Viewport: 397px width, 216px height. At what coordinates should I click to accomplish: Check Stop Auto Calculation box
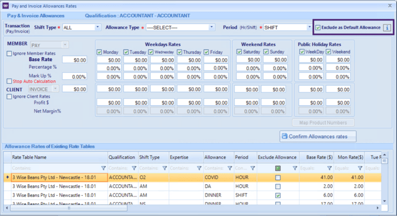[9, 81]
